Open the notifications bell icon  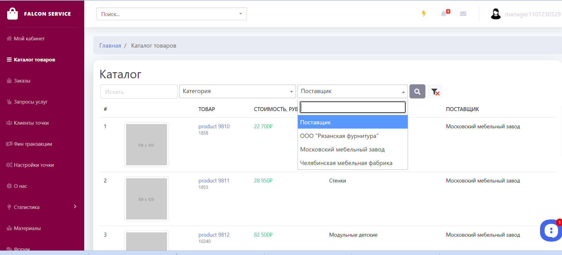[443, 14]
